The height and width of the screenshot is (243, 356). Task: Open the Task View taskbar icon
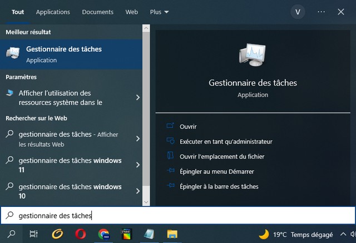click(x=33, y=234)
